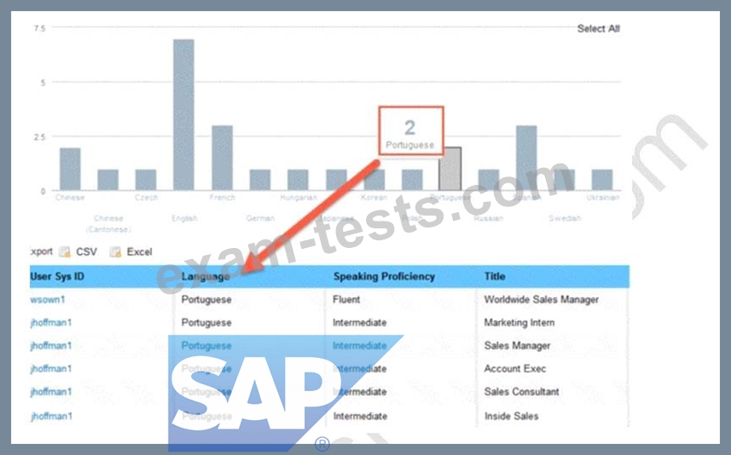Click 'Worldwide Sales Manager' title cell
The image size is (731, 455).
[x=542, y=299]
